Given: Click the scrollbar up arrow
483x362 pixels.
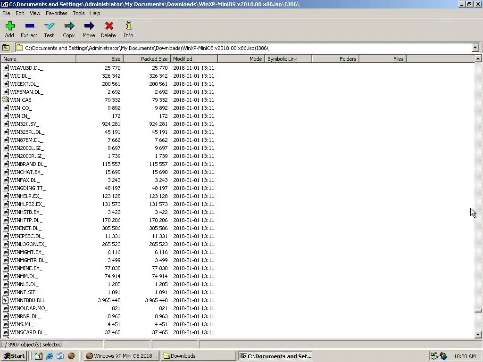Looking at the screenshot, I should [x=478, y=58].
